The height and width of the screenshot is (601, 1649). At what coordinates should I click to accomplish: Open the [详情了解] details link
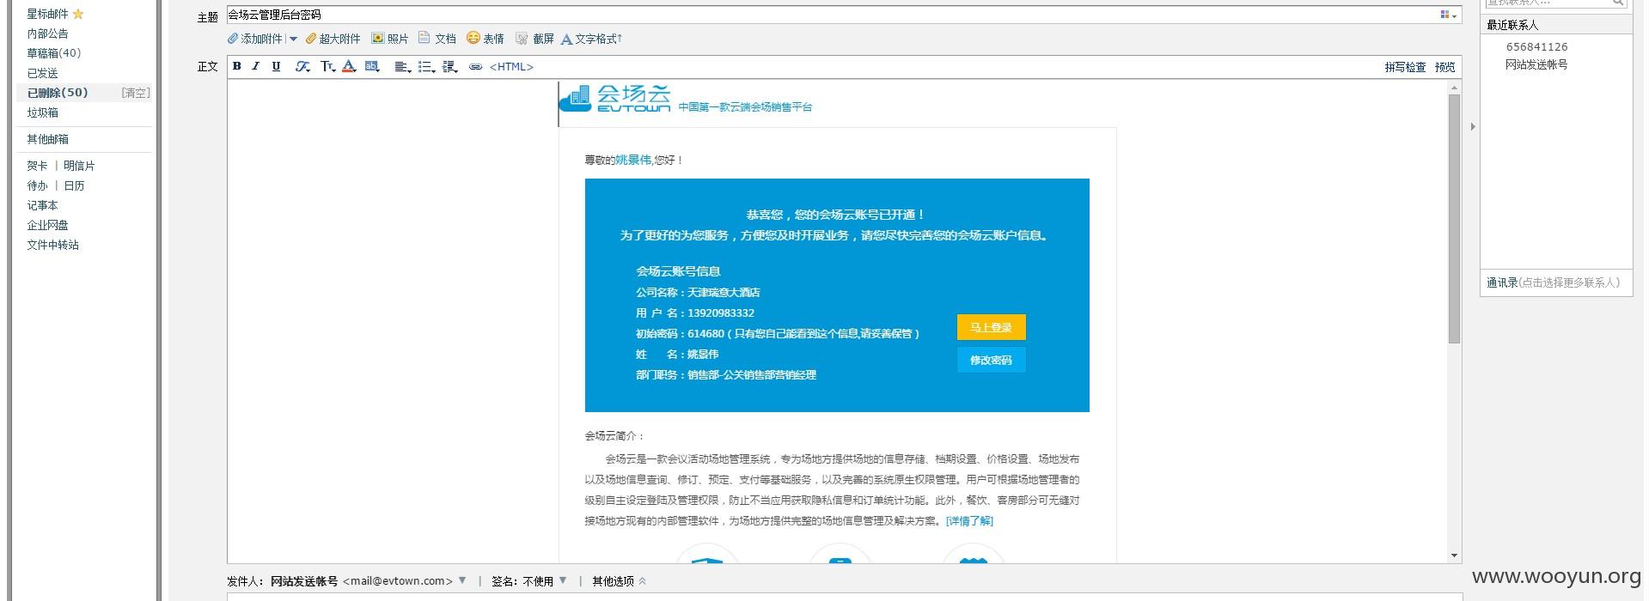969,521
